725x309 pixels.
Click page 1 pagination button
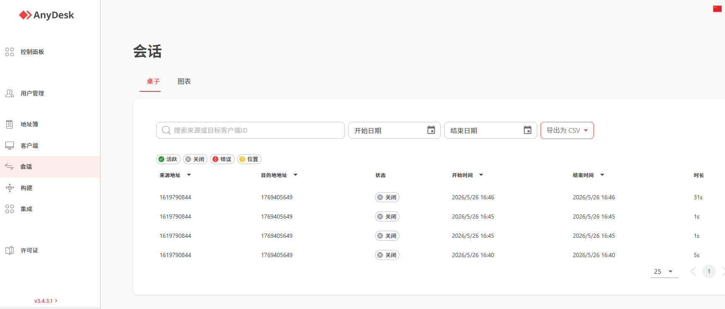(x=709, y=271)
